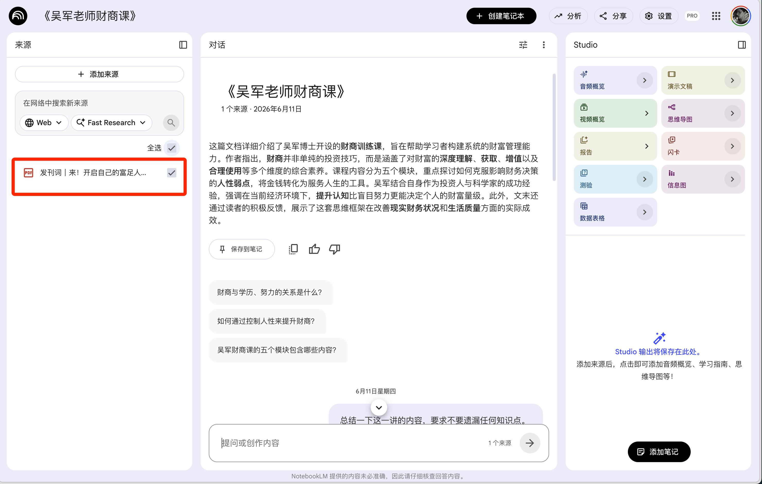Click the 思维导图 mind map icon
Screen dimensions: 762x484
coord(671,107)
